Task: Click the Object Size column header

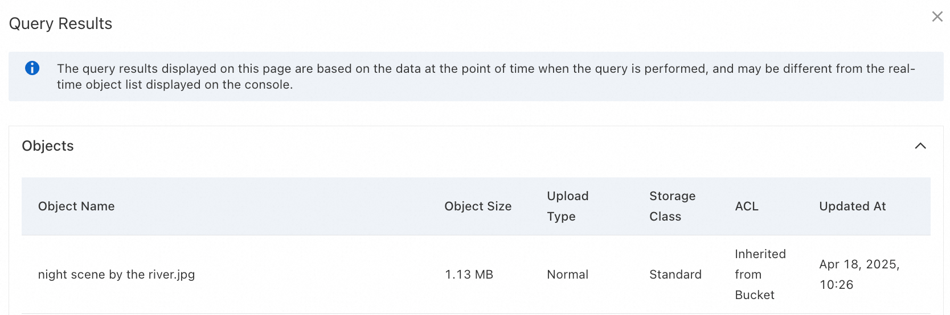Action: pyautogui.click(x=477, y=206)
